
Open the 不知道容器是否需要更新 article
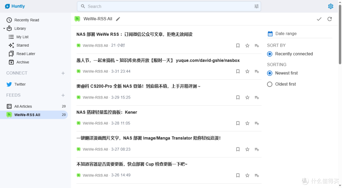tap(132, 164)
